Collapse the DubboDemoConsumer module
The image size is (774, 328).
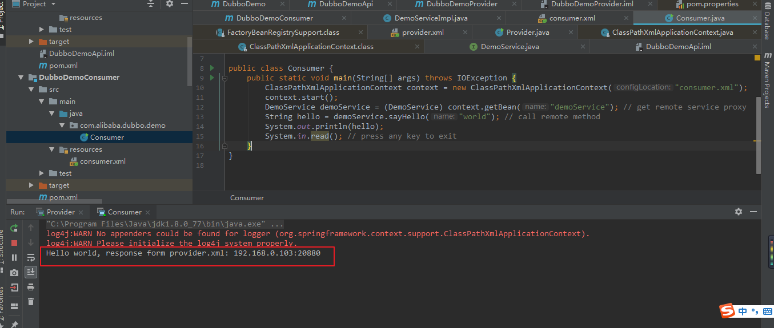point(21,77)
